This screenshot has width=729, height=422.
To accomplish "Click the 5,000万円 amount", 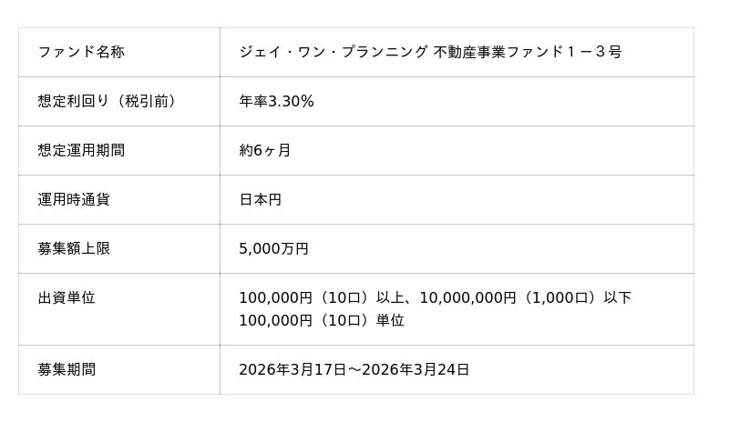I will pos(273,248).
